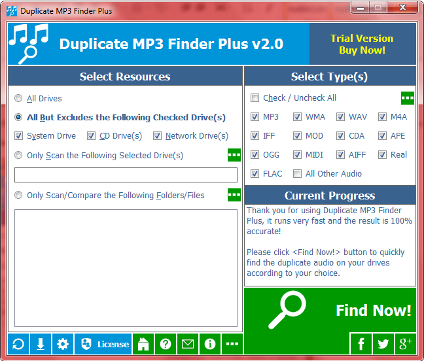Uncheck the MOD type checkbox

pyautogui.click(x=297, y=135)
